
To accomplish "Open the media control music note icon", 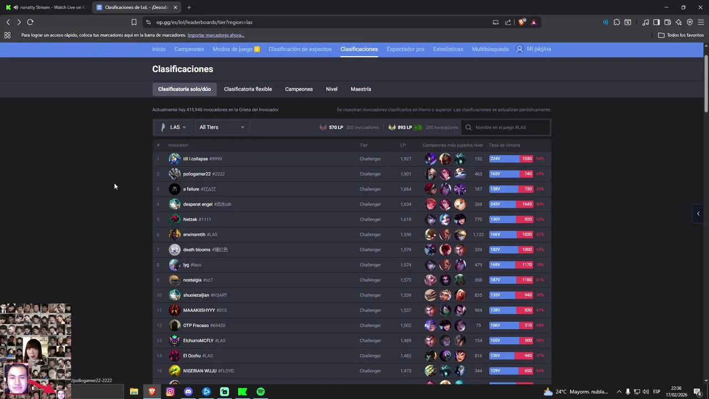I will [645, 22].
